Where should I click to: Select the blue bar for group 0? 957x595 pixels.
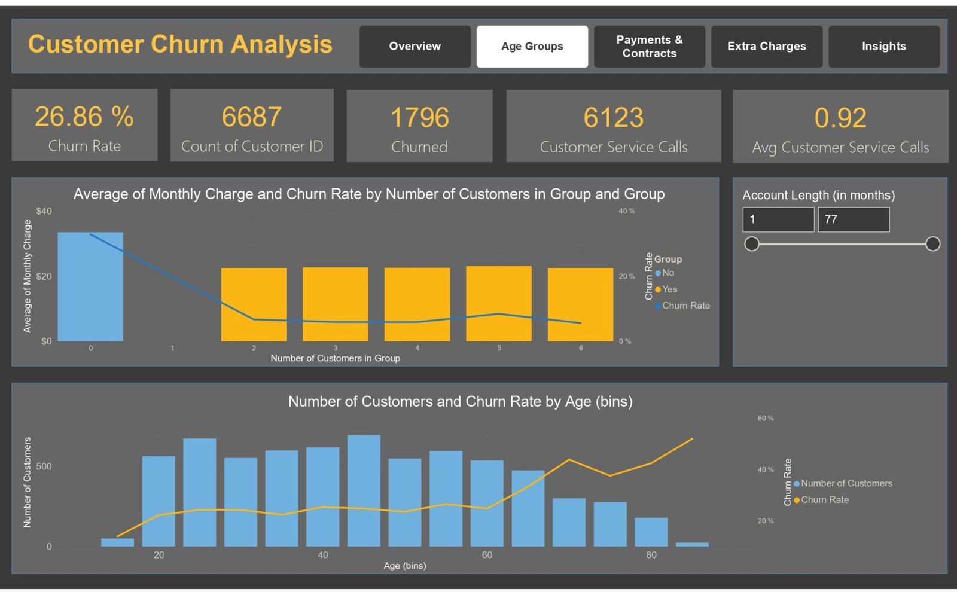point(90,287)
